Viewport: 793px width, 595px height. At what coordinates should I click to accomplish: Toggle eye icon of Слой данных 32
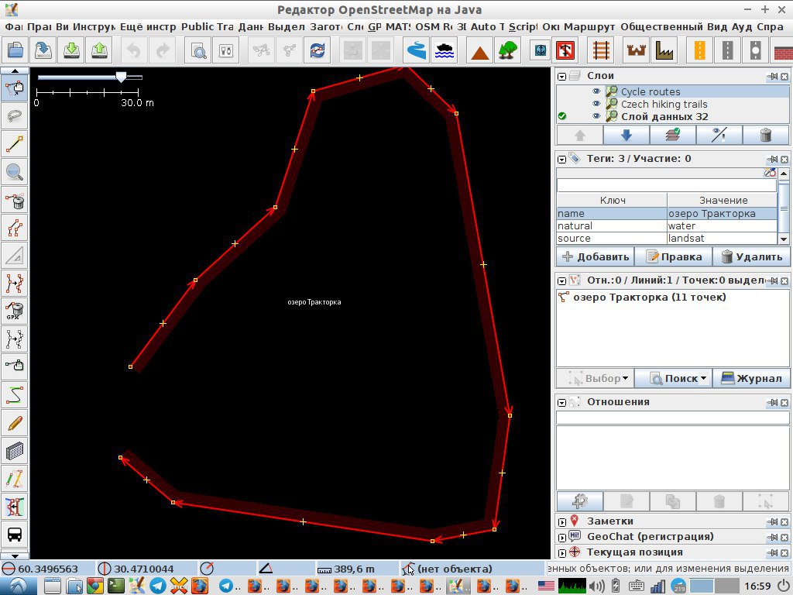tap(596, 116)
